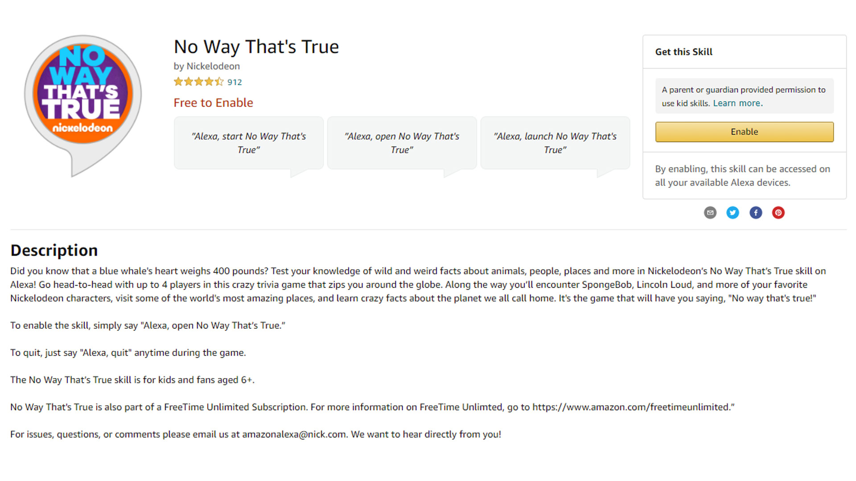
Task: Click the amazon.com/freetimeunlimited URL text
Action: tap(632, 407)
